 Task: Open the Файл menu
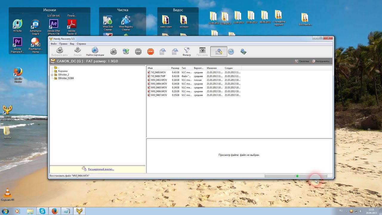[x=53, y=44]
